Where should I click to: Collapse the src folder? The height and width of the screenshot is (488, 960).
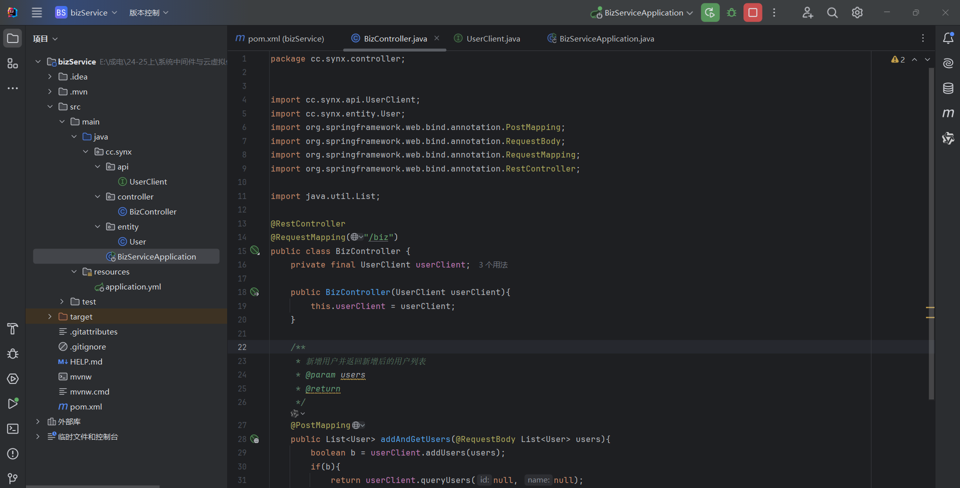click(50, 106)
